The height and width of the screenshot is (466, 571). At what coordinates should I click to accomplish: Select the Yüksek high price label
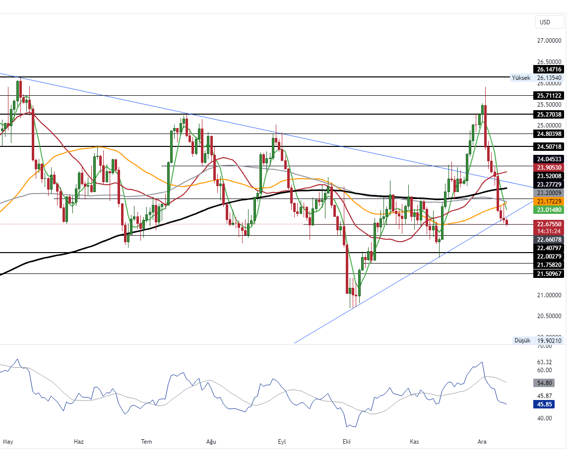pos(521,78)
